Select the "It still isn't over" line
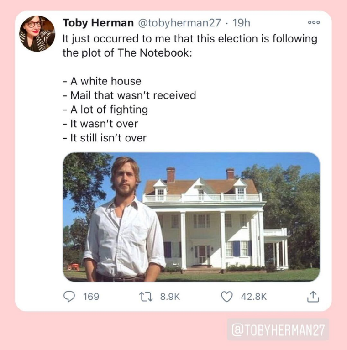Image resolution: width=347 pixels, height=350 pixels. [x=105, y=138]
